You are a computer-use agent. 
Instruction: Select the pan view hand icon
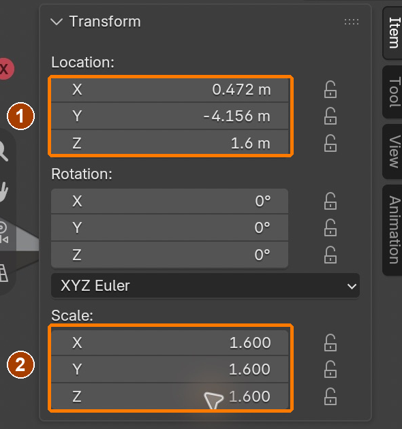coord(4,191)
